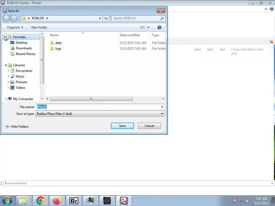This screenshot has height=206, width=275.
Task: Open the Save as type combo box
Action: click(100, 114)
